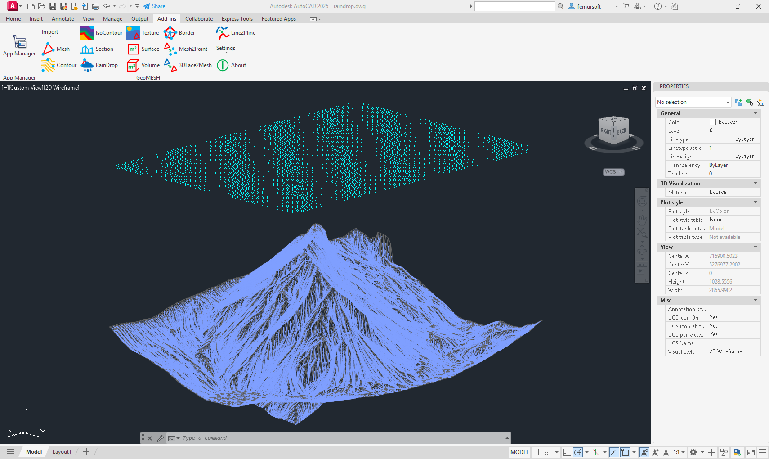The height and width of the screenshot is (459, 769).
Task: Collapse the General properties section
Action: pos(755,113)
